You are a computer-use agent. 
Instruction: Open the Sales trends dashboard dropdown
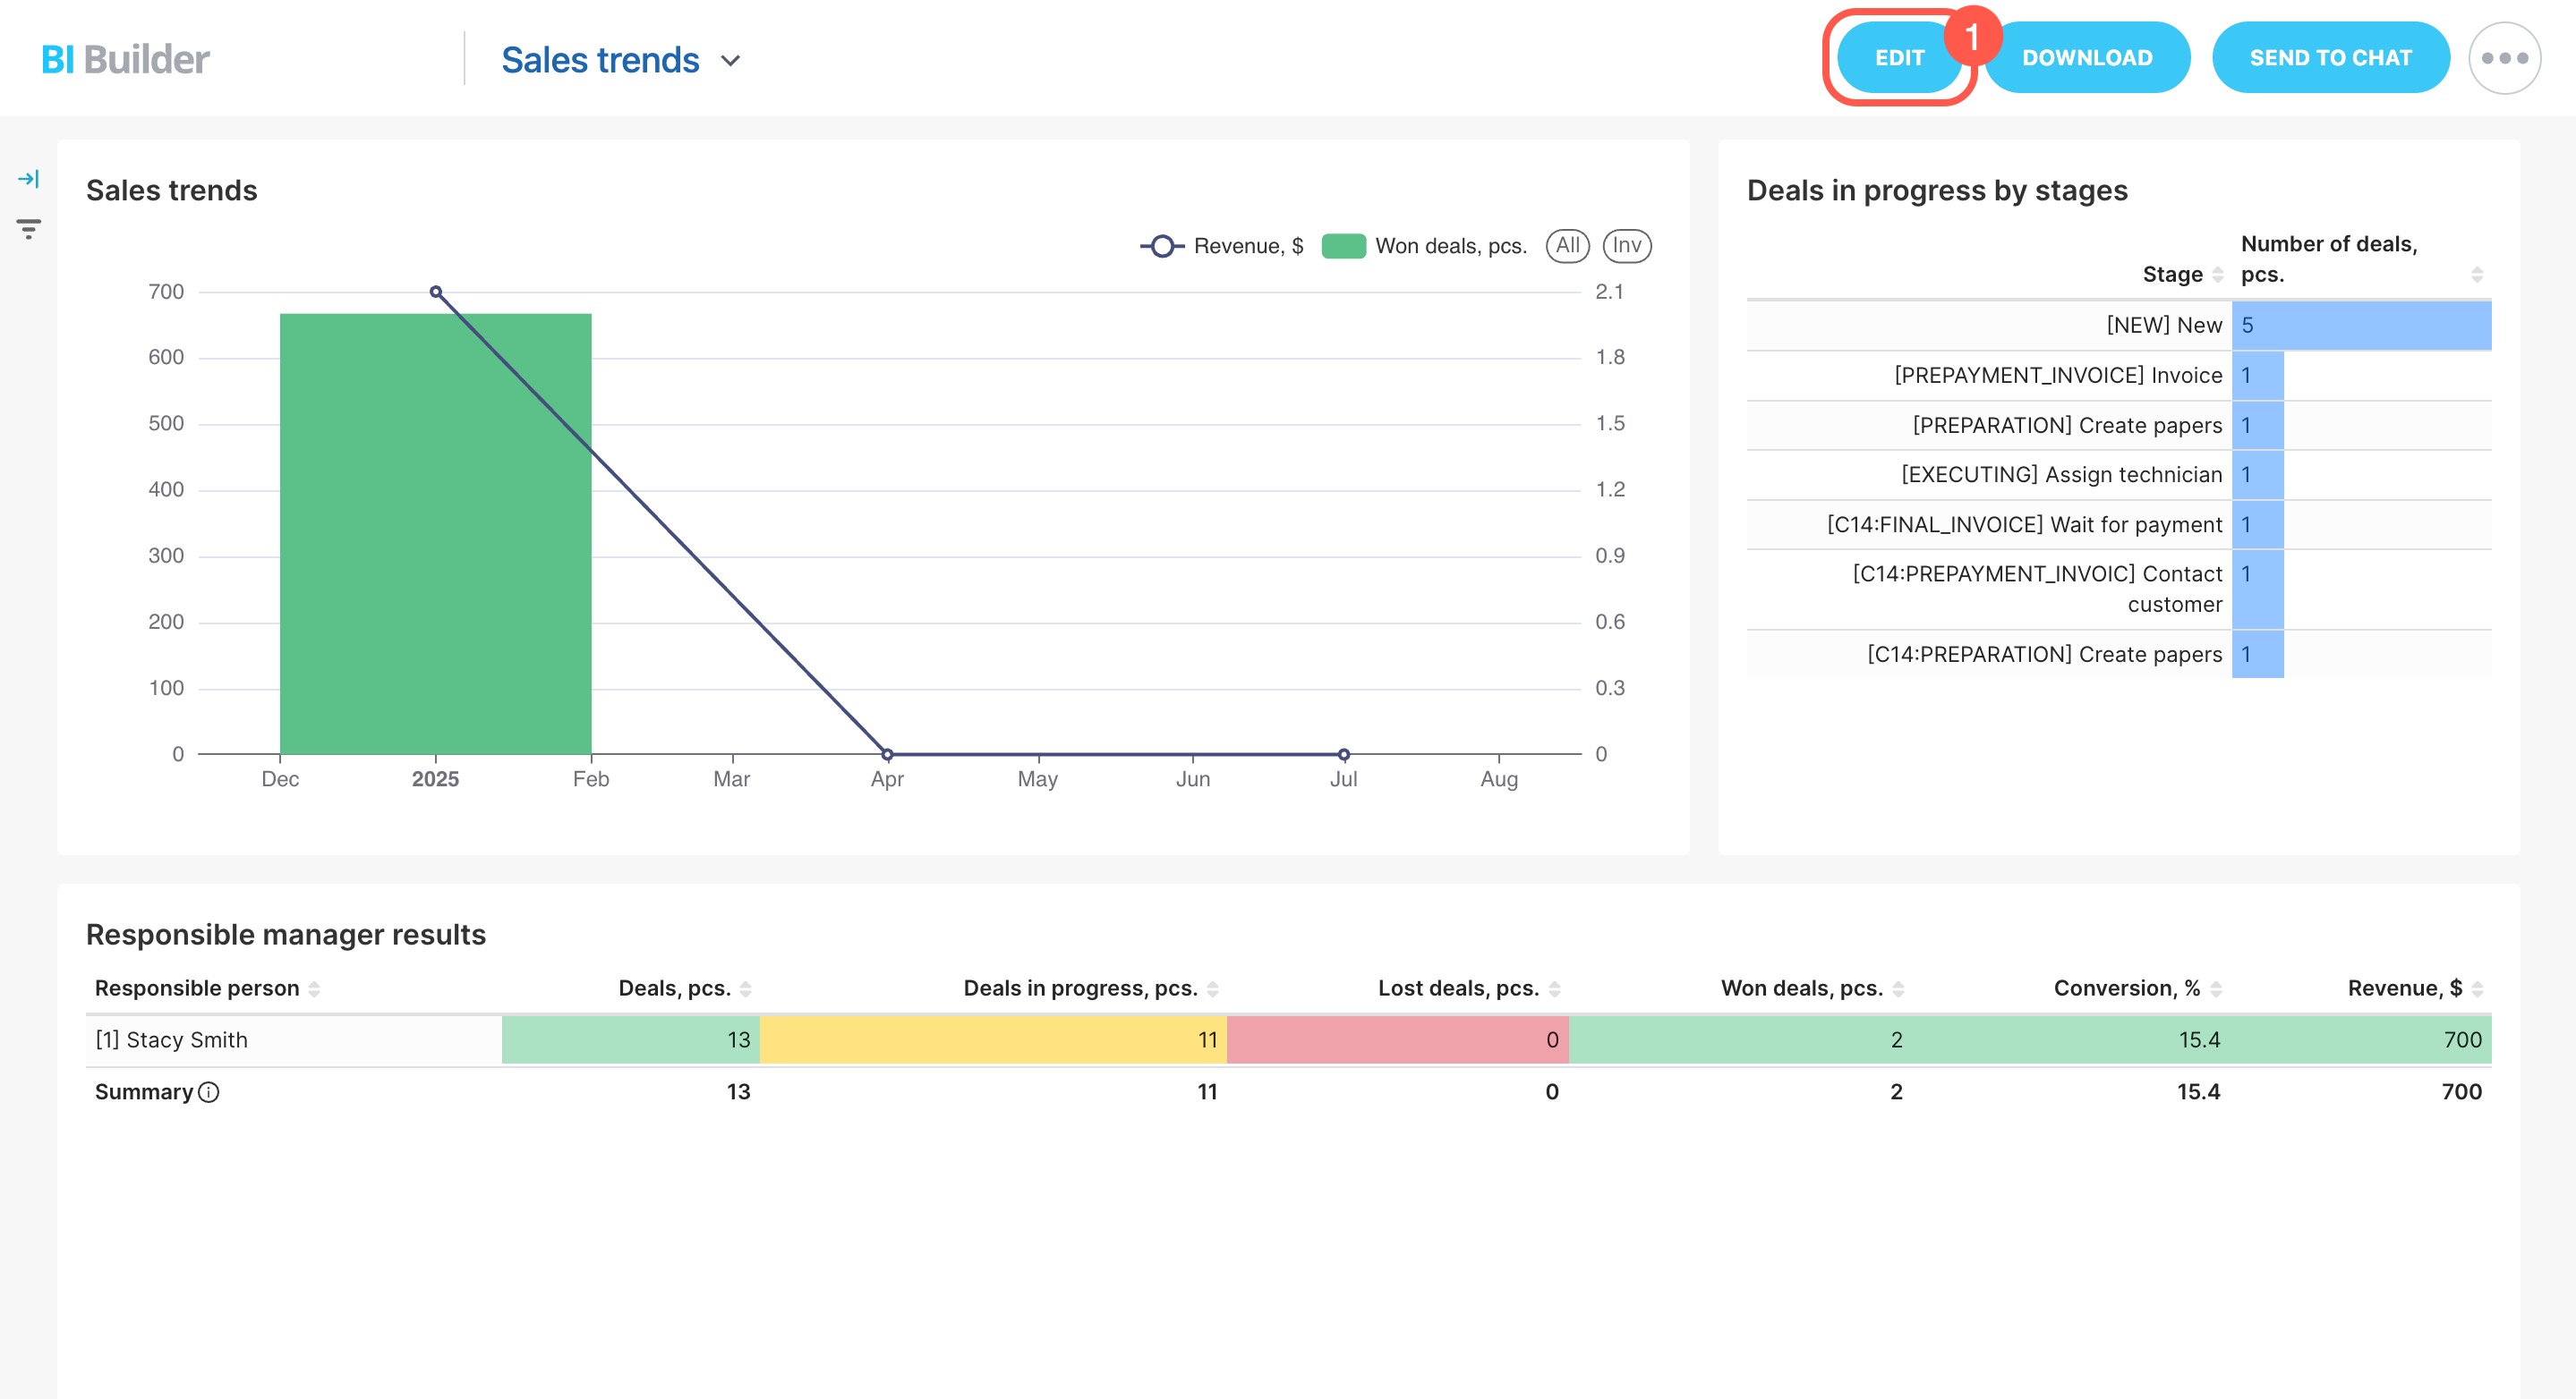coord(731,60)
